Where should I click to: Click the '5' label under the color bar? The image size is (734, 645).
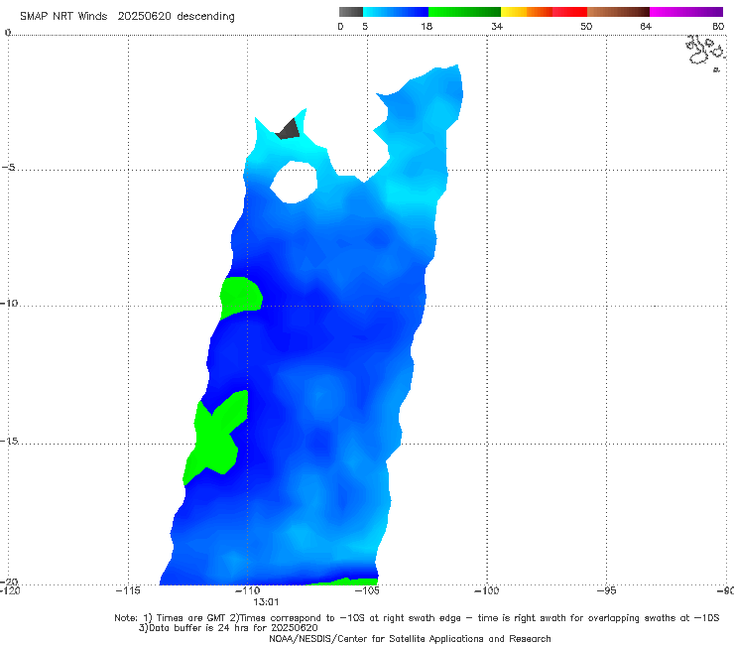click(x=365, y=27)
